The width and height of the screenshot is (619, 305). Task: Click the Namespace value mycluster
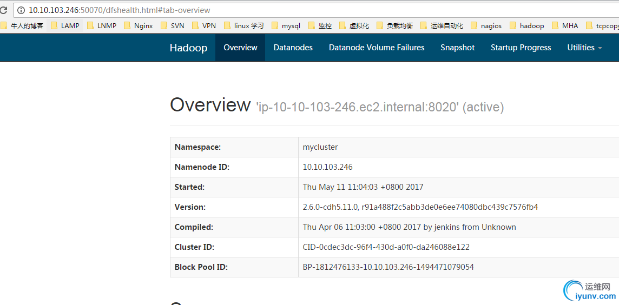click(x=320, y=147)
